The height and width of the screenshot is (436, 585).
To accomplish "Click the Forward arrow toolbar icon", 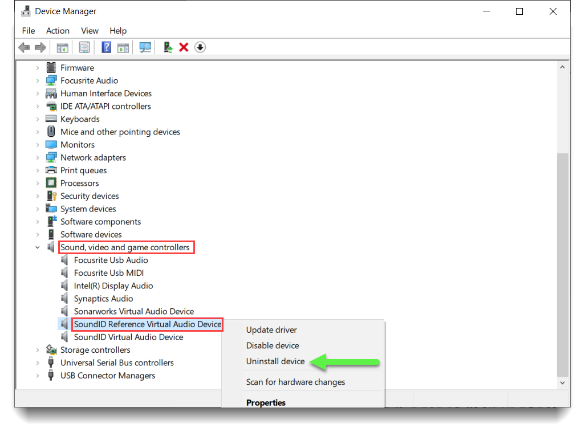I will [x=40, y=47].
